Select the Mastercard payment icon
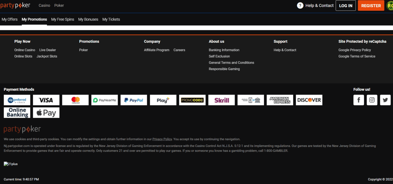 coord(75,100)
